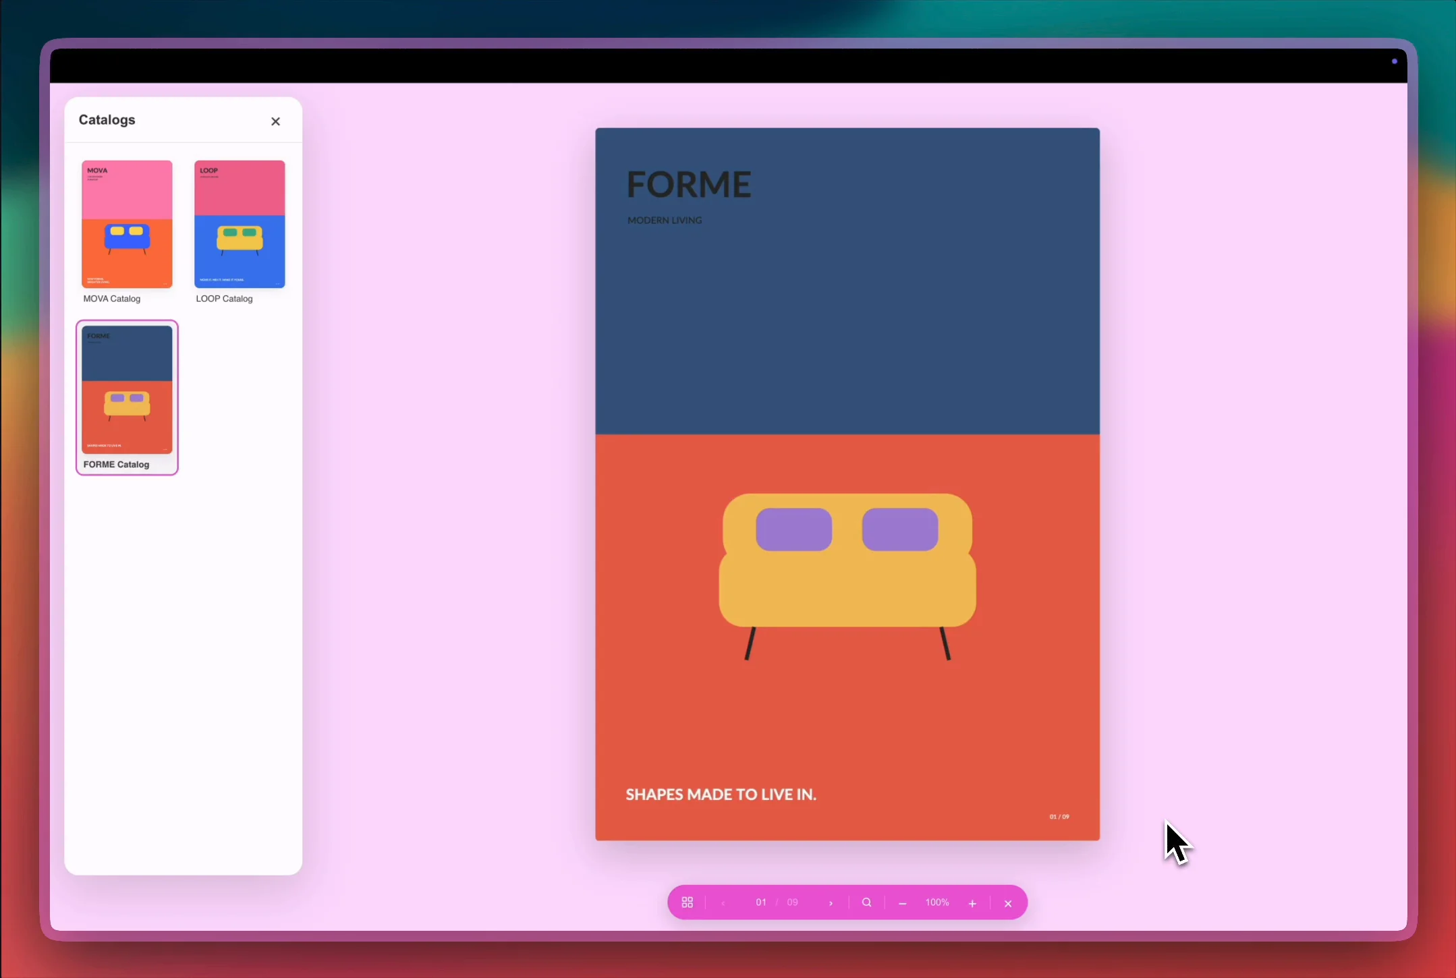This screenshot has width=1456, height=978.
Task: Click the total page count 09
Action: click(x=793, y=902)
